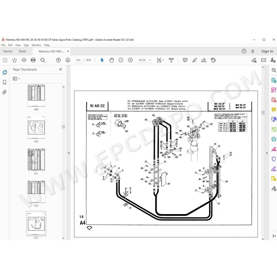Open the View menu

18,45
